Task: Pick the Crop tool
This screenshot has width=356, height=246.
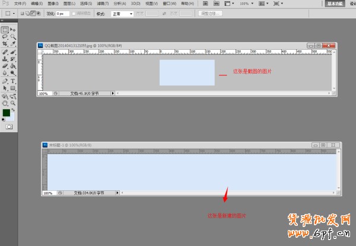Action: [x=5, y=44]
